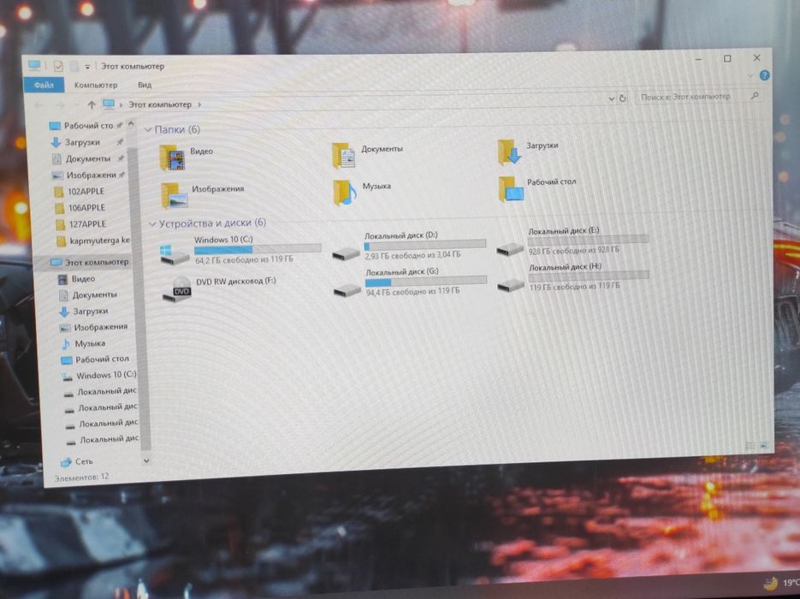Click the Back arrow navigation button
Image resolution: width=800 pixels, height=599 pixels.
coord(39,105)
